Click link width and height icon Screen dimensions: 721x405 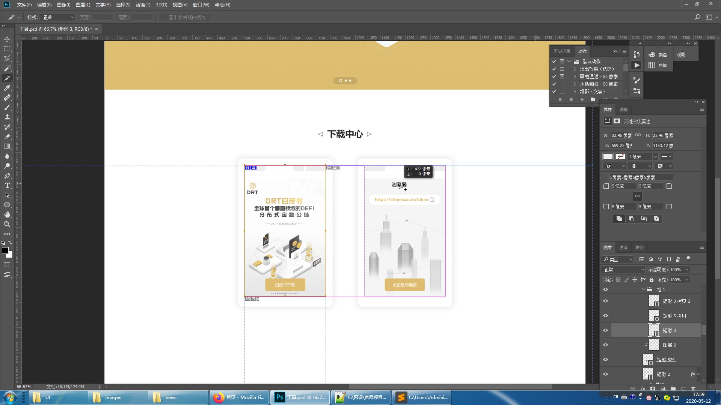(638, 135)
